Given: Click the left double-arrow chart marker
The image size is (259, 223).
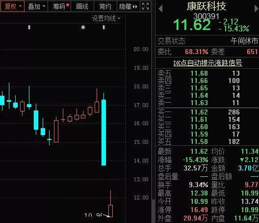Looking at the screenshot, I should [29, 28].
